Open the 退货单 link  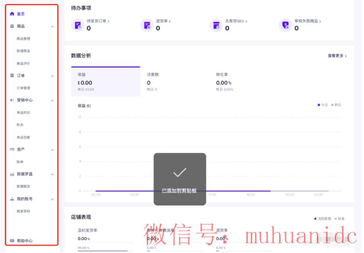click(163, 21)
